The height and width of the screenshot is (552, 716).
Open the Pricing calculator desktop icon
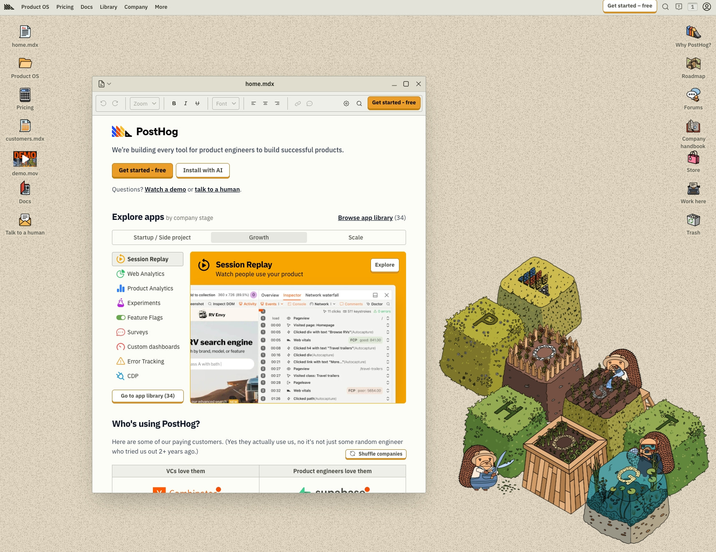pyautogui.click(x=25, y=95)
